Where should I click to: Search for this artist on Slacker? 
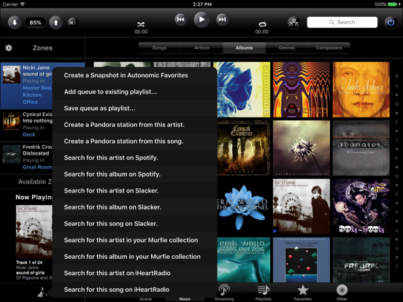pos(135,190)
